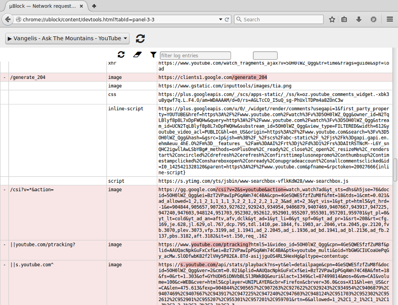Click the clients1.google.com/generate_204 URL
Image resolution: width=398 pixels, height=305 pixels.
tap(213, 77)
